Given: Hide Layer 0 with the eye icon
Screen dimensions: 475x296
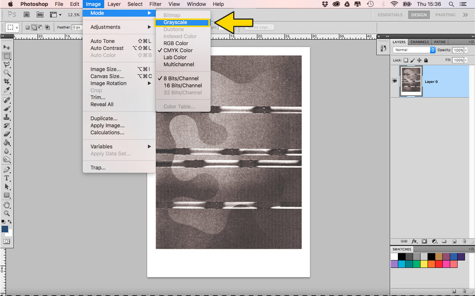Looking at the screenshot, I should (394, 81).
